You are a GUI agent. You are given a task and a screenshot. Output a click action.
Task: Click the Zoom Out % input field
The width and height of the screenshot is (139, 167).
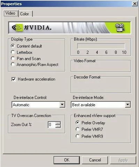[x=52, y=125]
